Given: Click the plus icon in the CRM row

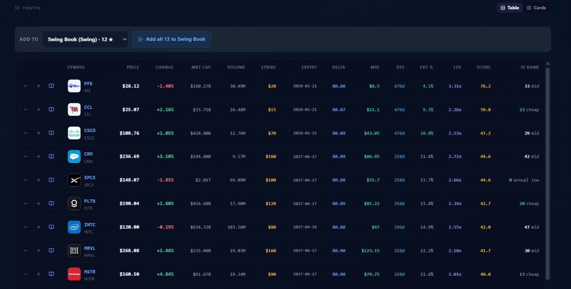Looking at the screenshot, I should pos(38,157).
